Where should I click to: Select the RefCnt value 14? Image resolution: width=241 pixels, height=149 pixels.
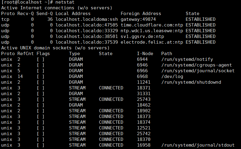20,76
